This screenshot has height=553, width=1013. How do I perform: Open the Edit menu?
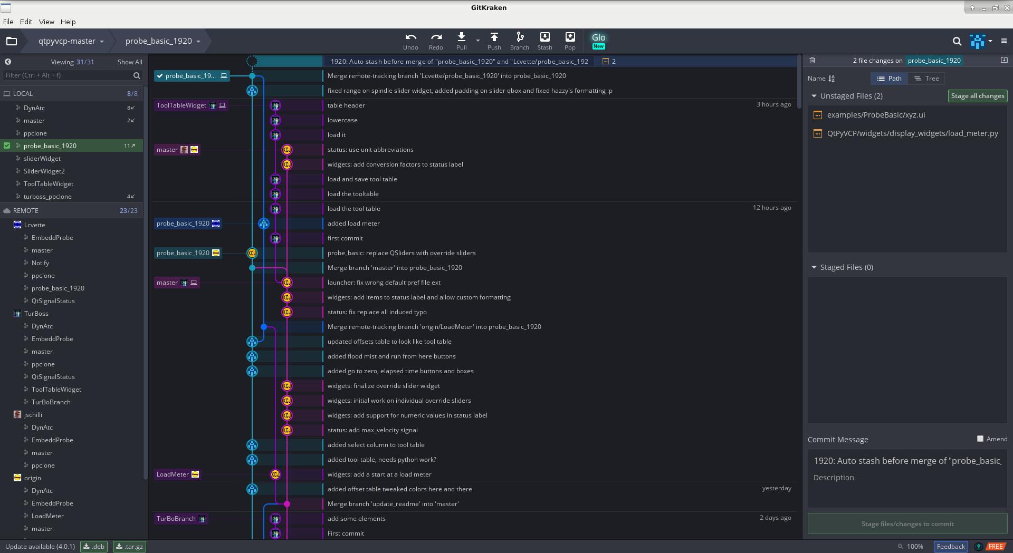[26, 22]
